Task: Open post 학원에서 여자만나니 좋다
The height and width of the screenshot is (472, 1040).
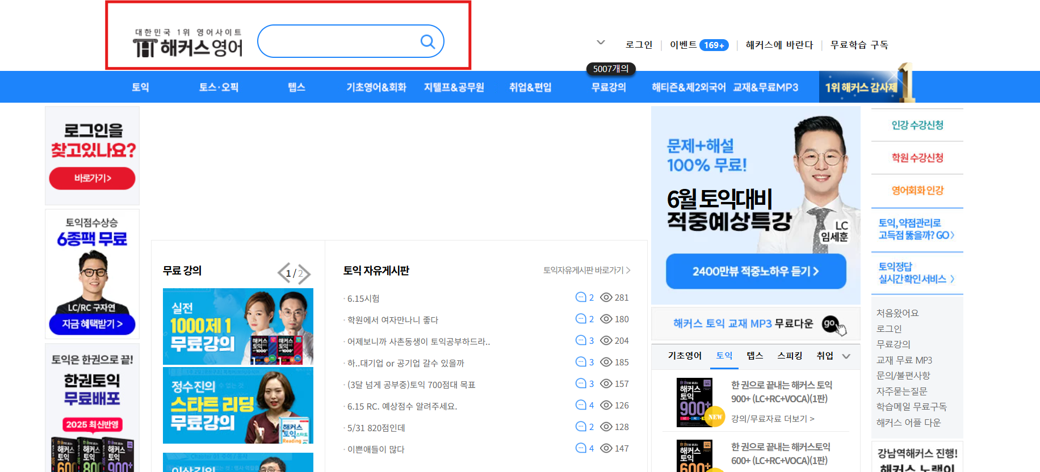Action: 393,320
